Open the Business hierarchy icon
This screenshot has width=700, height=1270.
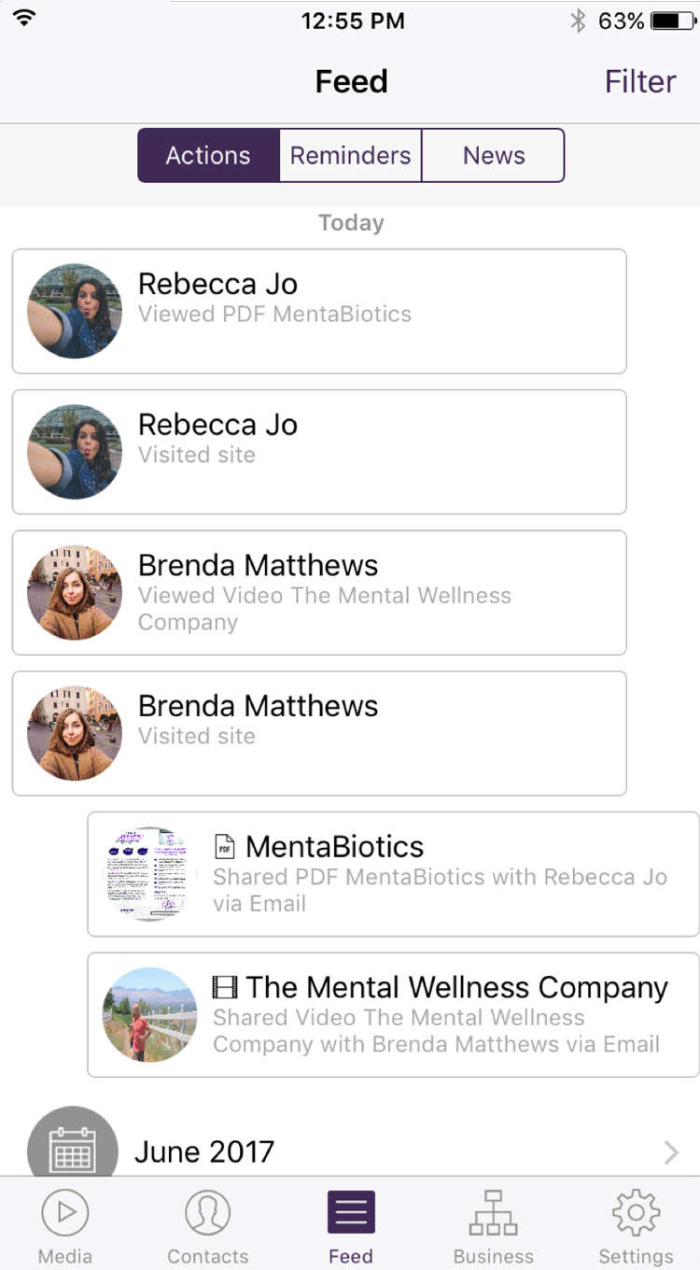click(x=493, y=1212)
